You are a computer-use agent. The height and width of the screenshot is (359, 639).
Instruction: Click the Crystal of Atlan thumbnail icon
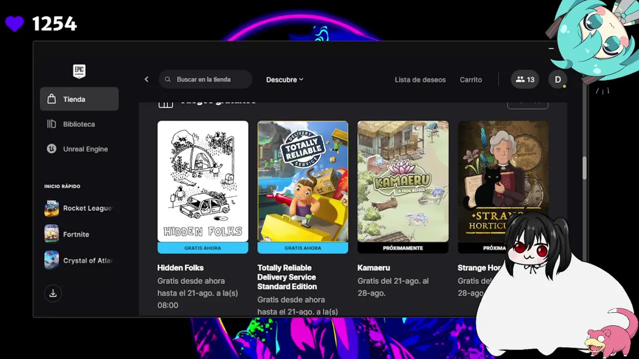(x=51, y=260)
